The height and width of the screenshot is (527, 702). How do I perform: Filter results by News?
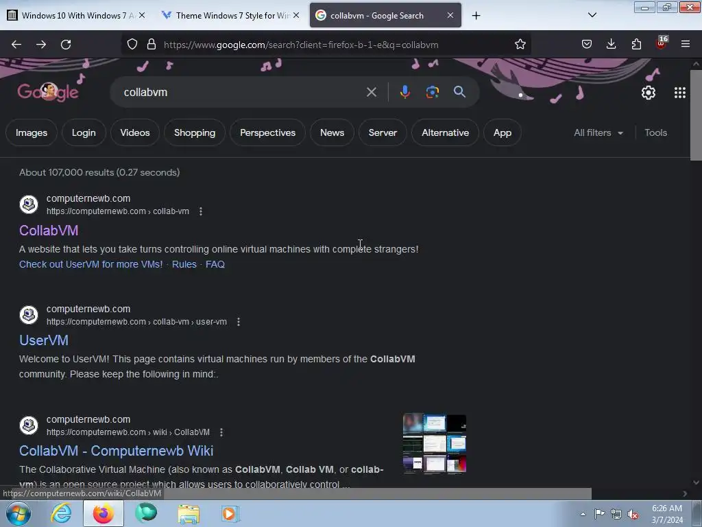click(x=332, y=132)
